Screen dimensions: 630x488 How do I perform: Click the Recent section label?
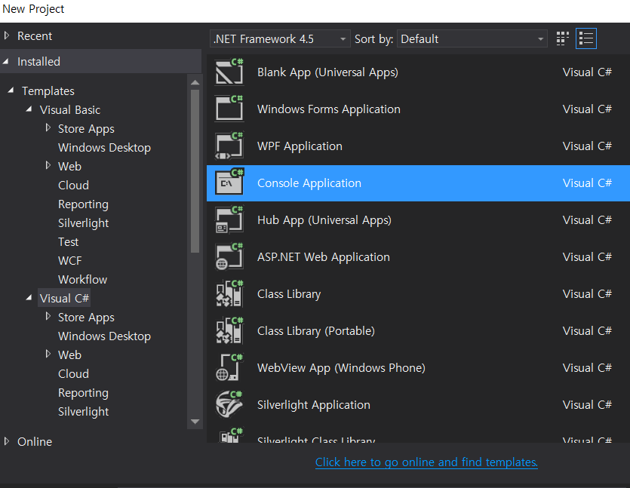(35, 35)
